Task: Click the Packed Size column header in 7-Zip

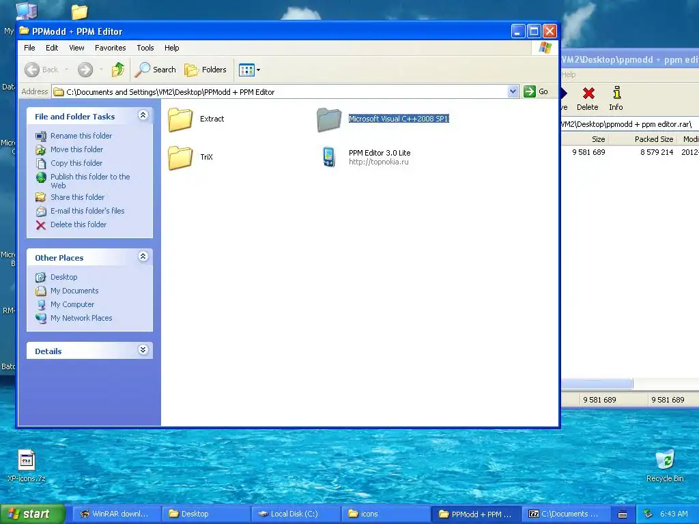Action: (643, 139)
